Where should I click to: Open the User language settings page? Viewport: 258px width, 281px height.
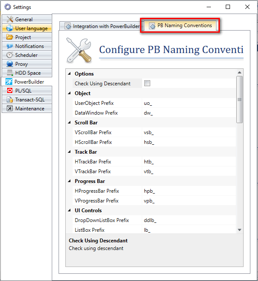coord(27,28)
